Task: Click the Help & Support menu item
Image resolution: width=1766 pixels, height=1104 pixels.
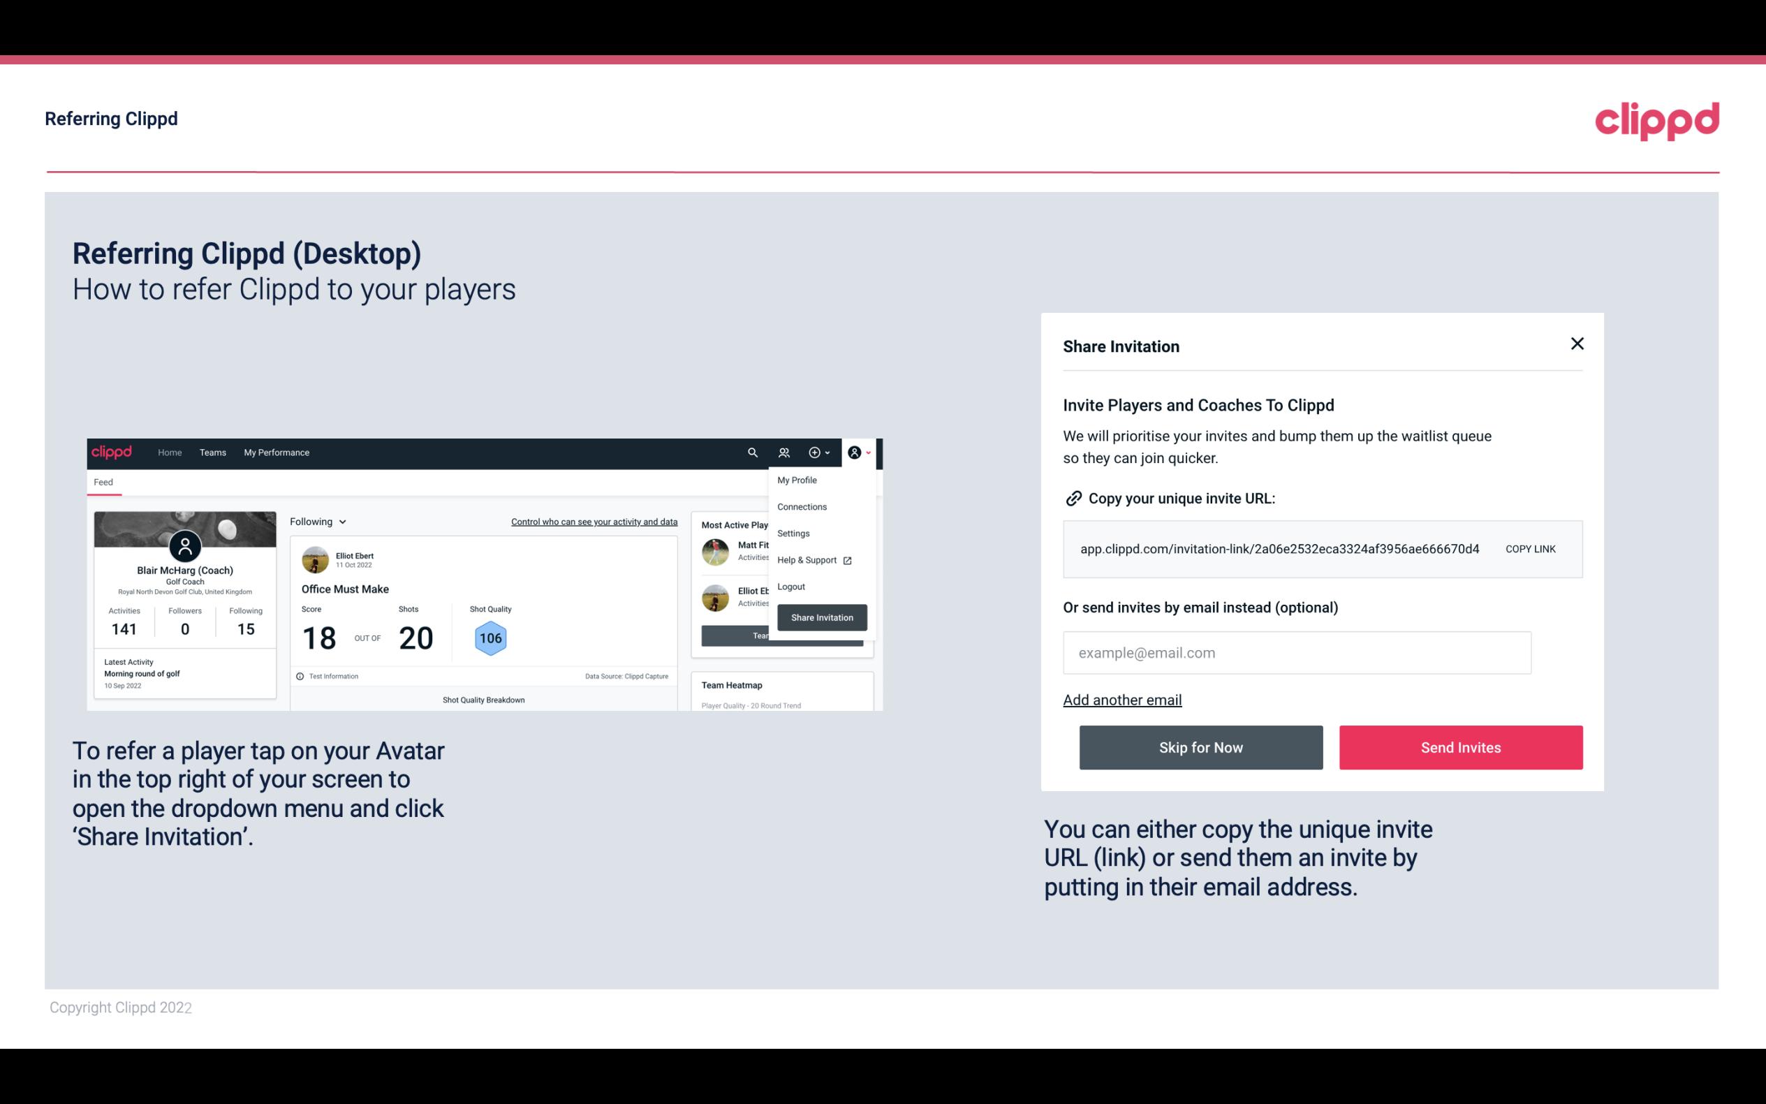Action: [x=812, y=559]
